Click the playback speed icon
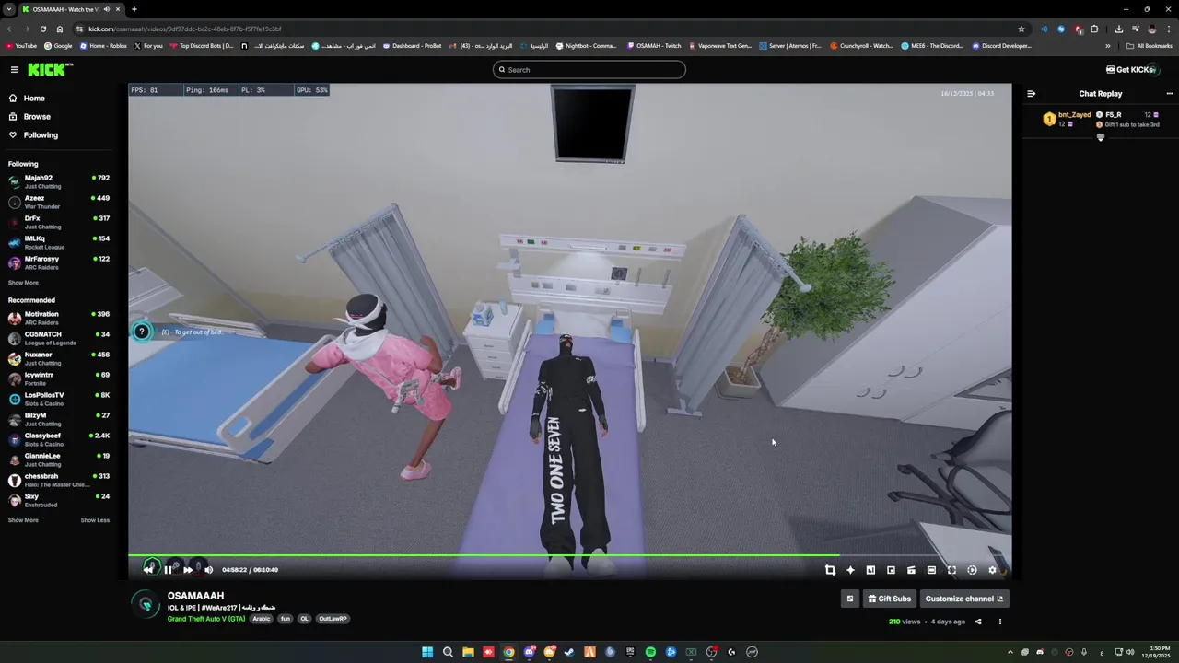The image size is (1179, 663). click(972, 570)
